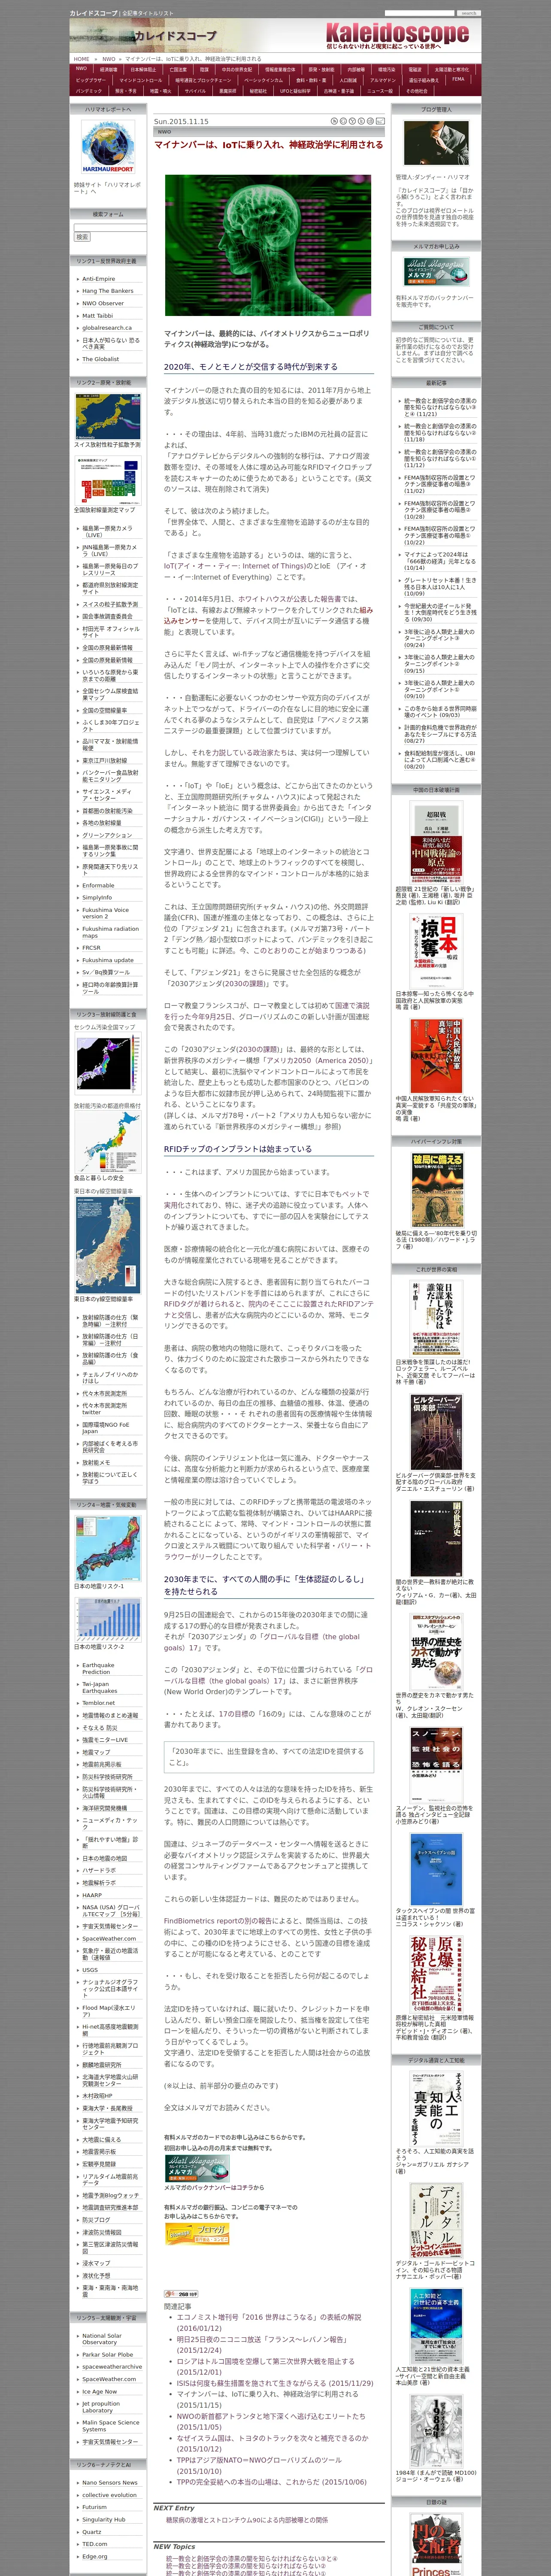This screenshot has width=551, height=2576.
Task: Open the collective evolution link
Action: click(x=109, y=2495)
